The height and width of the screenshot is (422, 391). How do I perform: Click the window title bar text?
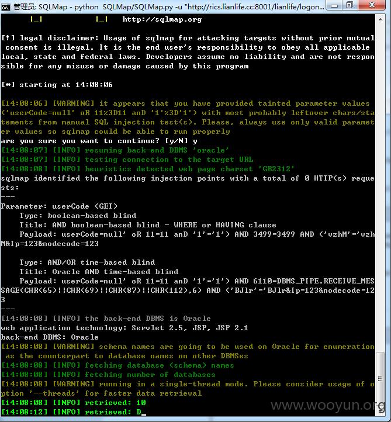coord(169,7)
